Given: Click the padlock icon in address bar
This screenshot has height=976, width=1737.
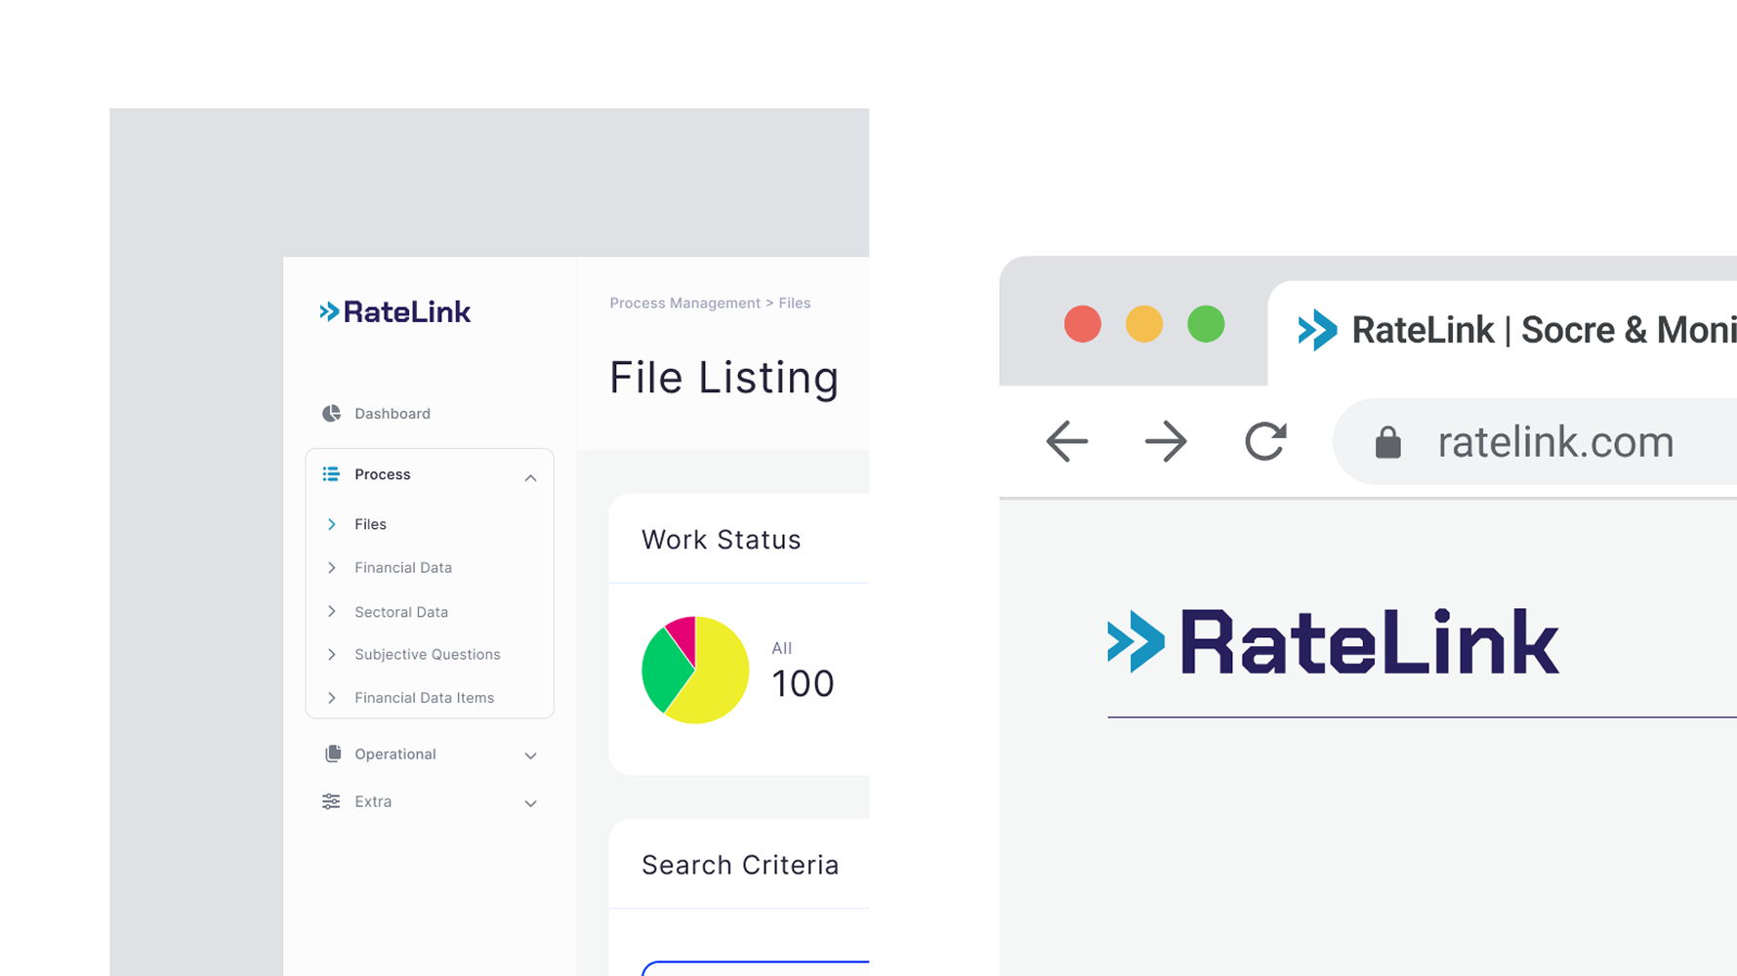Looking at the screenshot, I should (1387, 442).
